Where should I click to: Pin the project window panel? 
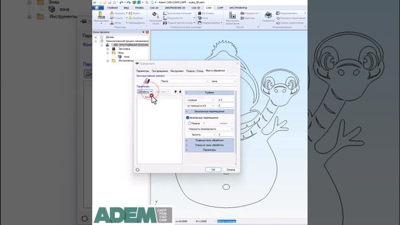[143, 32]
